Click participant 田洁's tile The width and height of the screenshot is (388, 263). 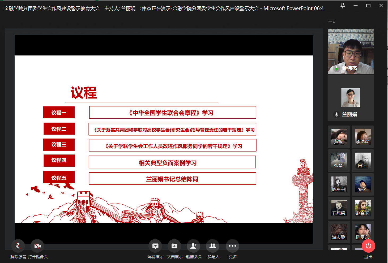(363, 161)
